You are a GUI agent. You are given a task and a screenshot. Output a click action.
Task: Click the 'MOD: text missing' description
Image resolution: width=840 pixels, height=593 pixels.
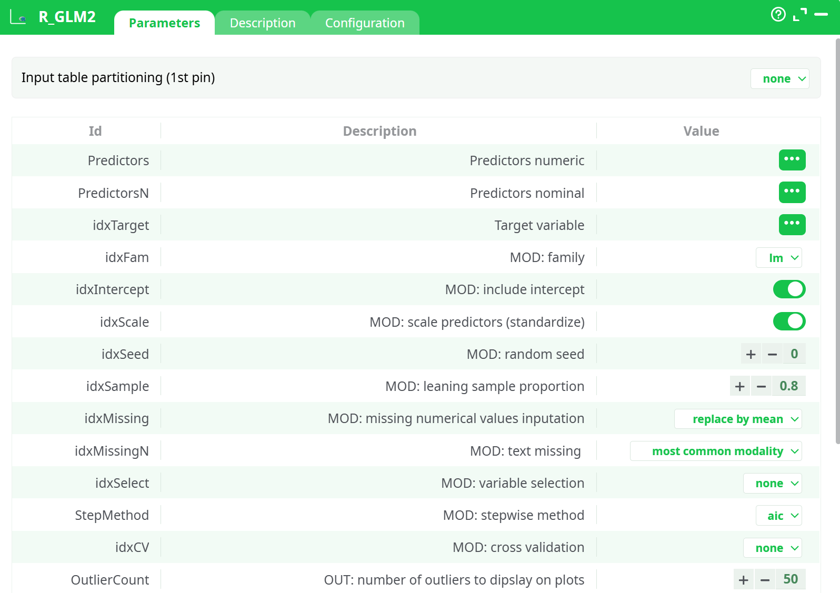[x=525, y=451]
